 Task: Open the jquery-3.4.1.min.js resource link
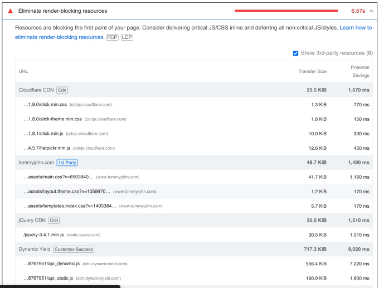point(43,235)
